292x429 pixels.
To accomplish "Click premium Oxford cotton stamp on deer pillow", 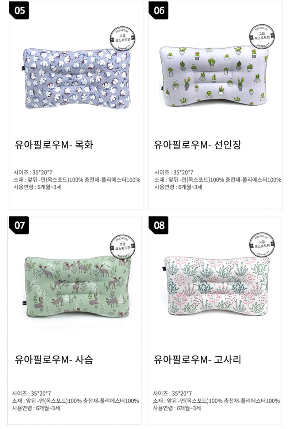I will [123, 247].
